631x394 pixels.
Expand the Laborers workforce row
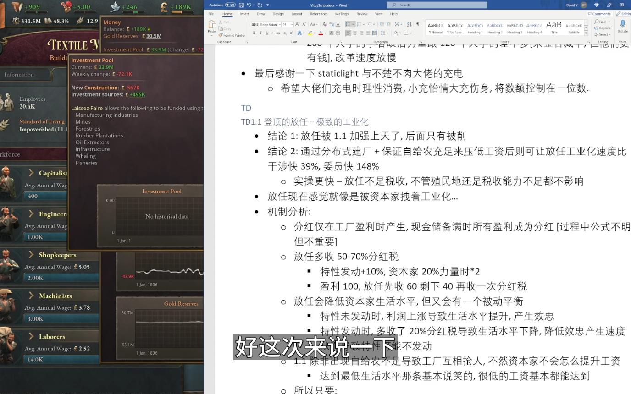click(x=31, y=336)
